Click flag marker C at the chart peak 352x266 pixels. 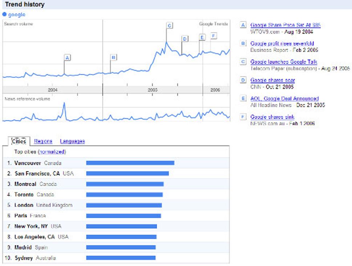[170, 25]
